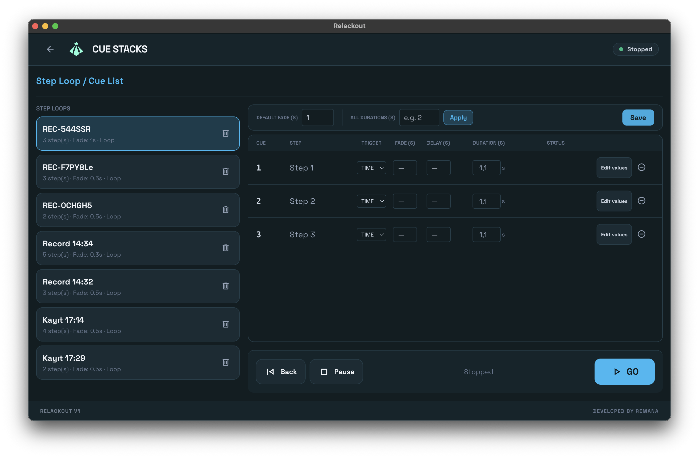The height and width of the screenshot is (458, 699).
Task: Edit the duration field of Step 2
Action: tap(486, 201)
